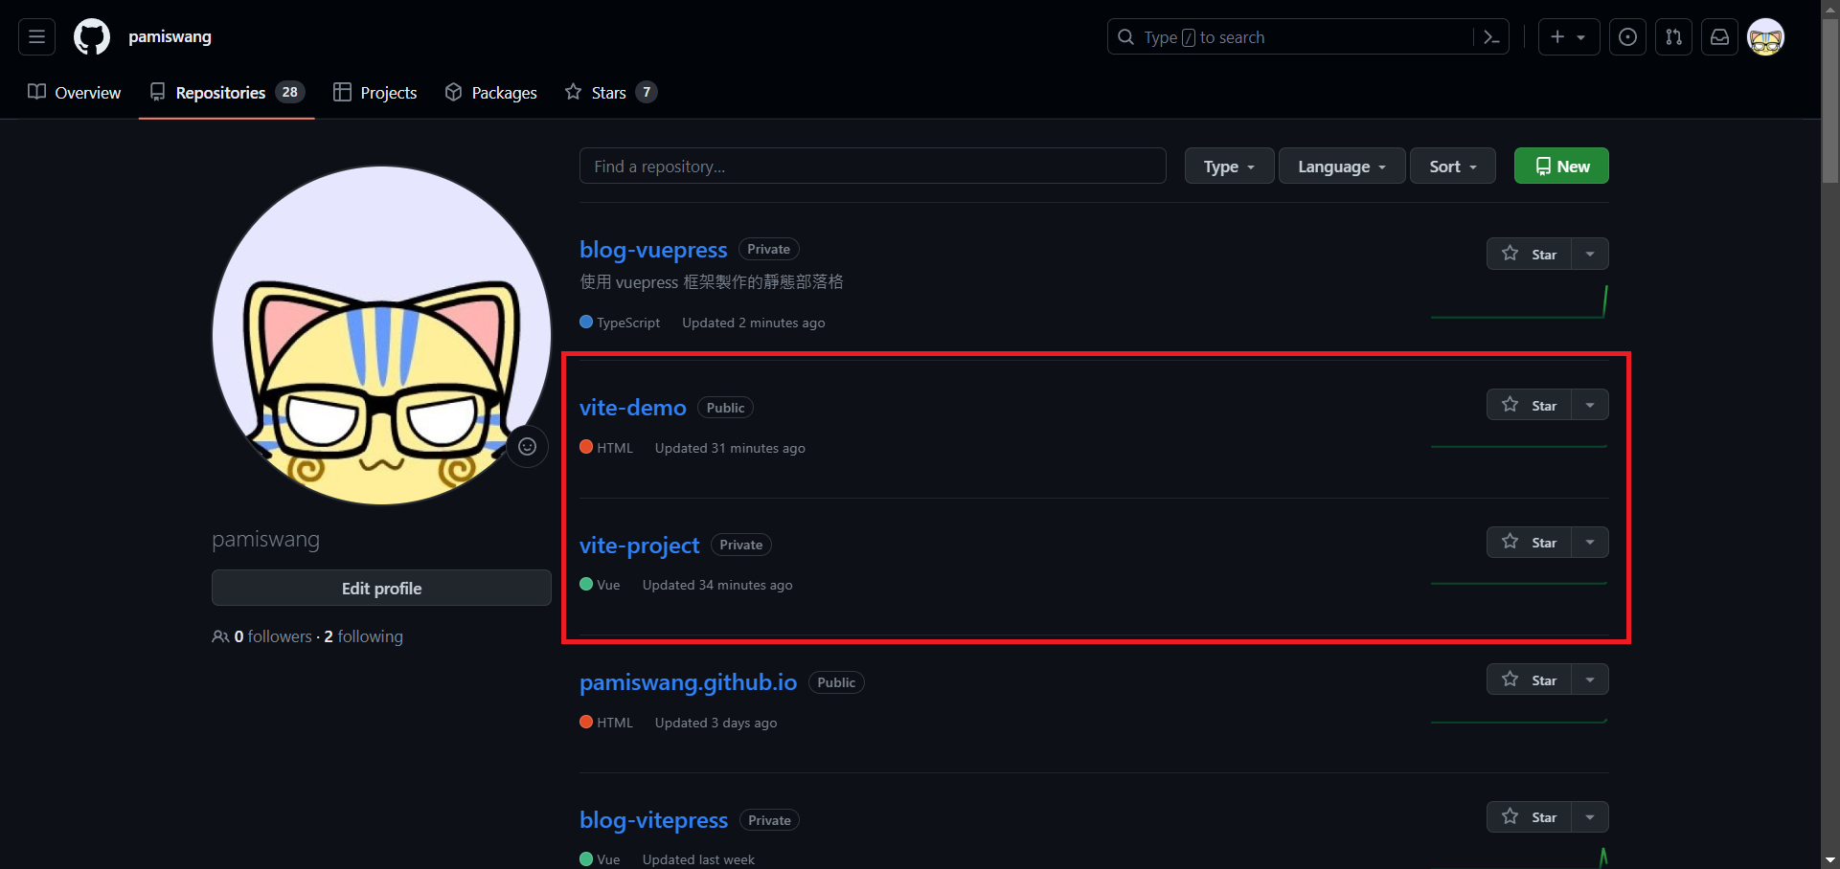This screenshot has width=1840, height=869.
Task: Click the blog-vuepress activity sparkline
Action: (x=1519, y=301)
